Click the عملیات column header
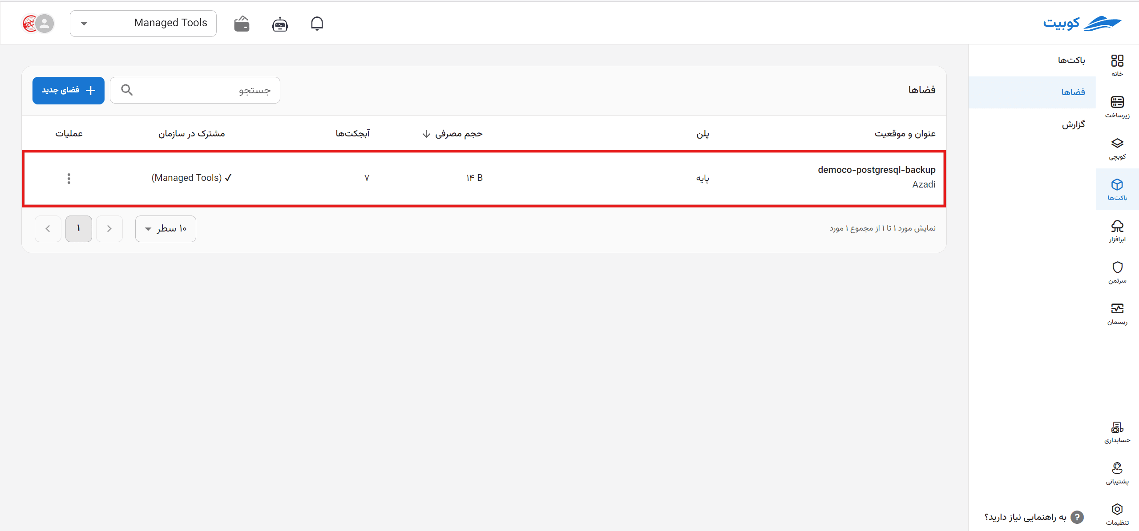The image size is (1139, 531). (69, 133)
